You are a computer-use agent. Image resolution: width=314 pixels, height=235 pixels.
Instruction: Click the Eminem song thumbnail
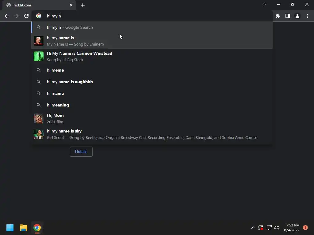(x=38, y=41)
